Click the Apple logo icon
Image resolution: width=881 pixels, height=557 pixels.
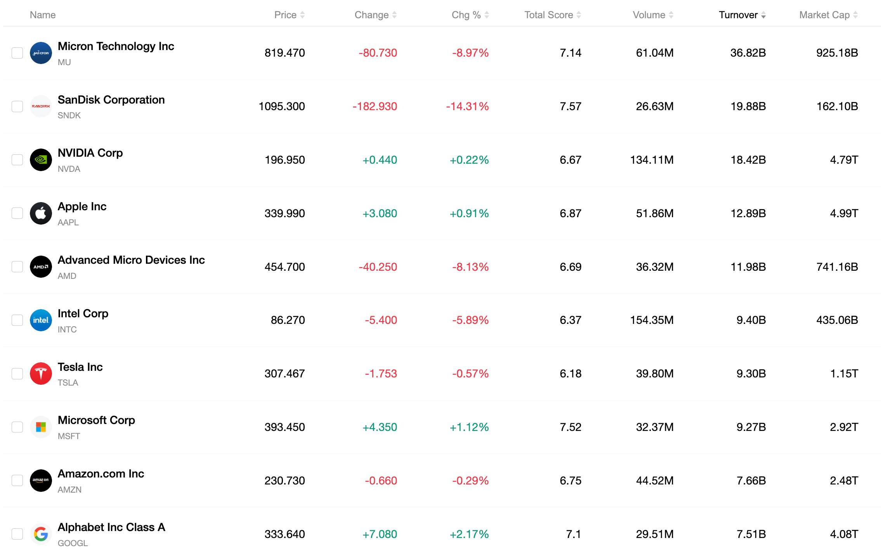(41, 213)
